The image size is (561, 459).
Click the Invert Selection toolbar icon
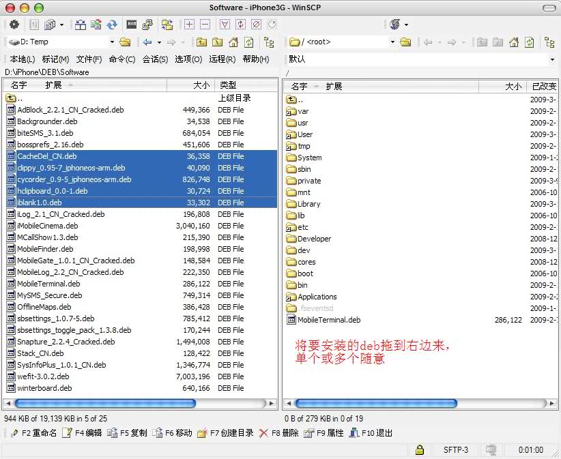240,25
